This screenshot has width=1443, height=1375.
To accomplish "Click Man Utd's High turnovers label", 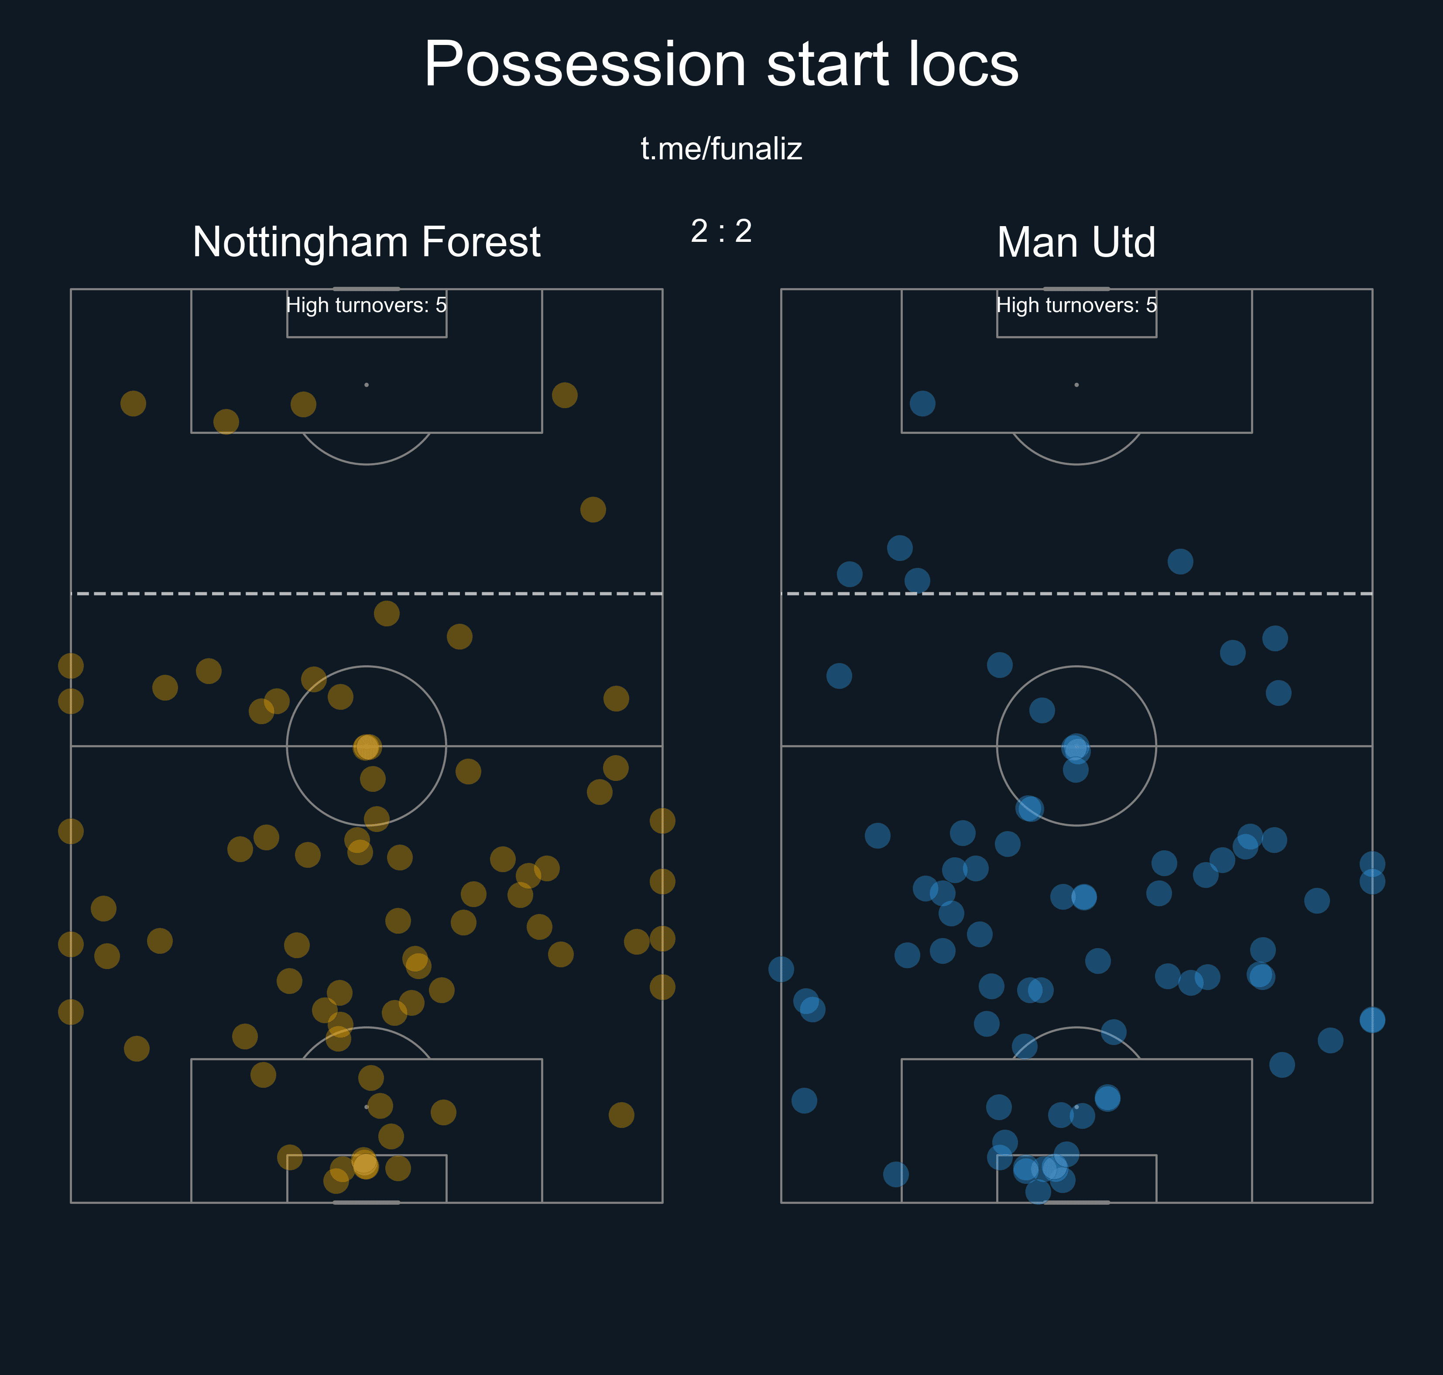I will click(x=1076, y=305).
